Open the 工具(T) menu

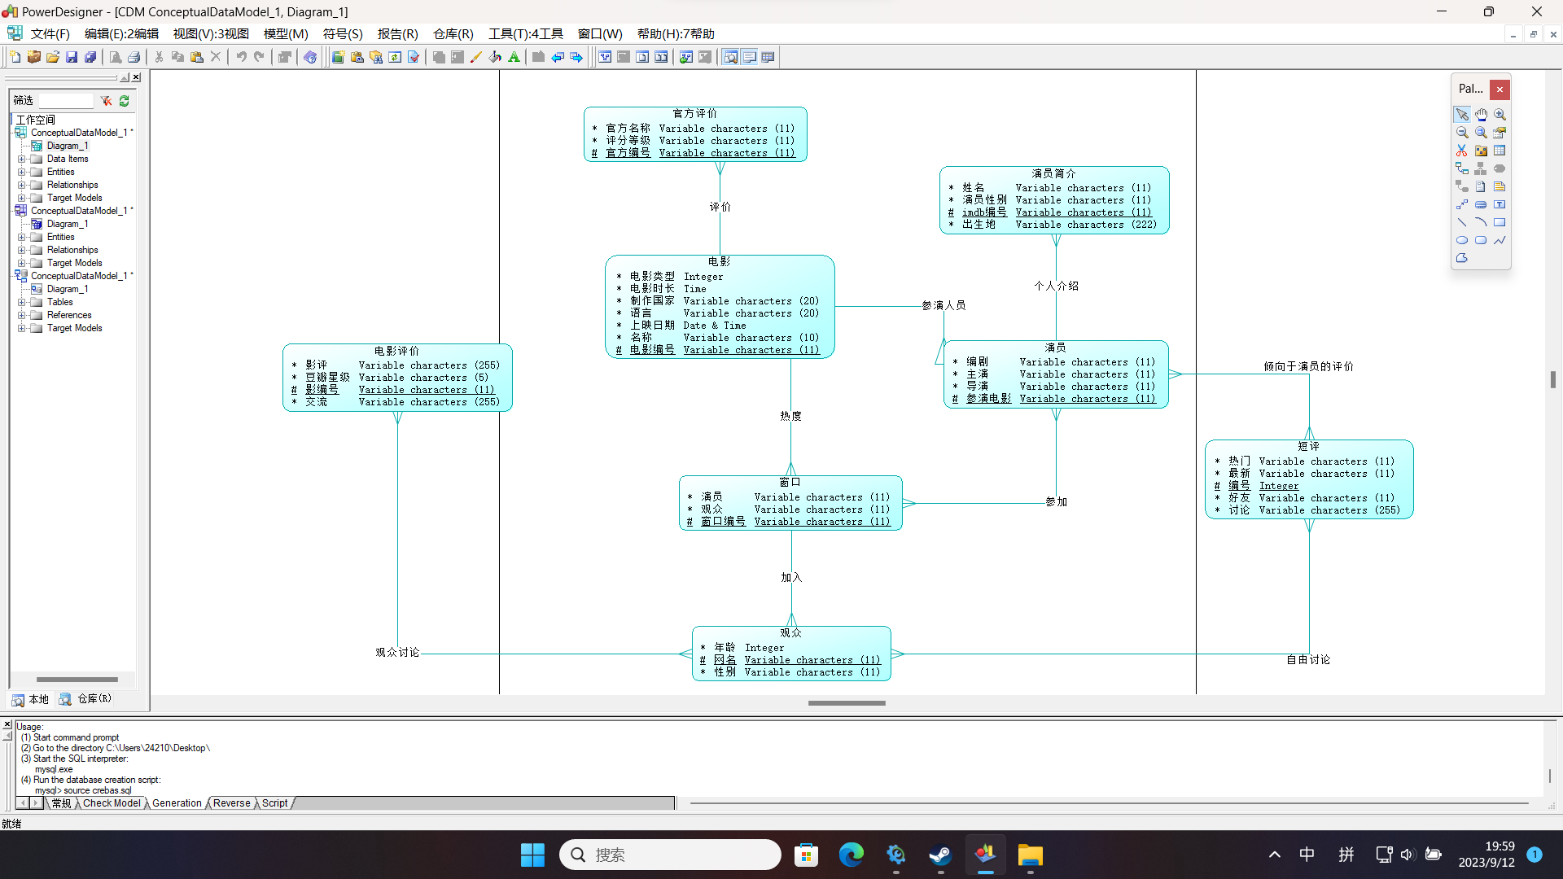pos(525,33)
